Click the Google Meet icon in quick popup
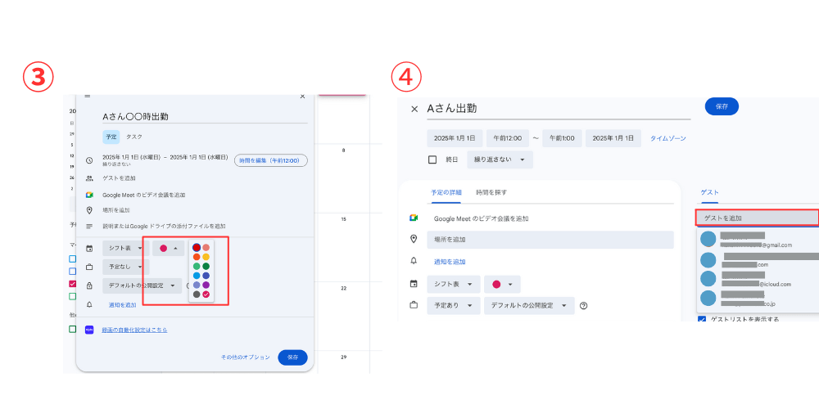The image size is (819, 409). tap(89, 195)
